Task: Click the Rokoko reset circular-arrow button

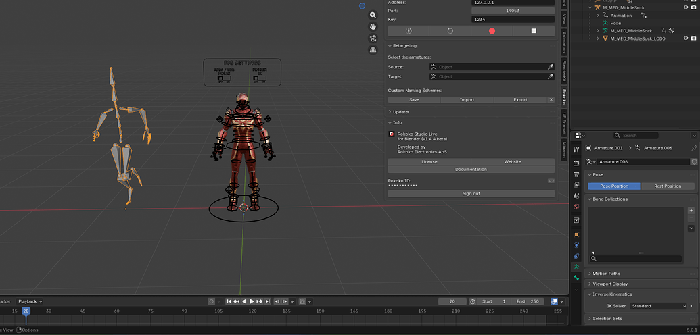Action: coord(450,31)
